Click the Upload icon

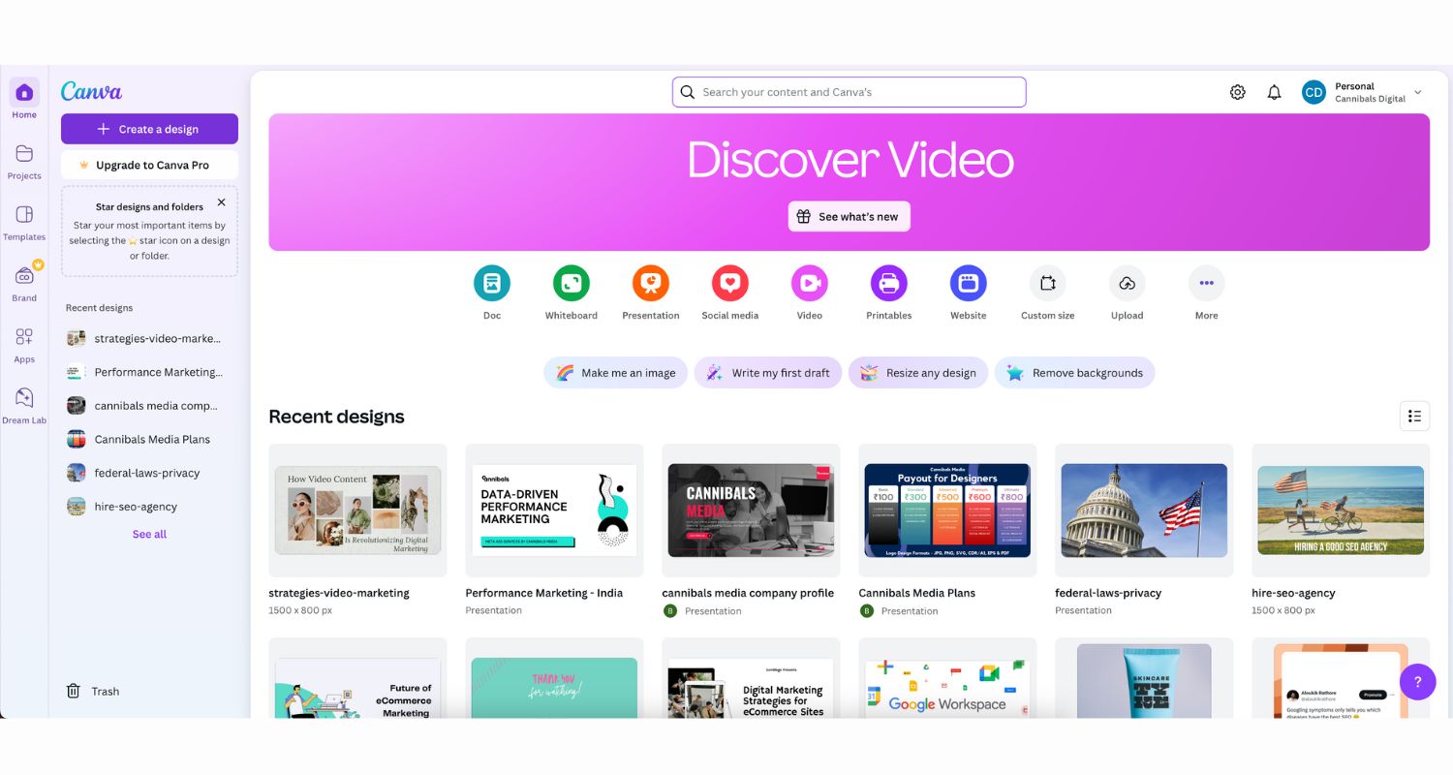[x=1128, y=283]
